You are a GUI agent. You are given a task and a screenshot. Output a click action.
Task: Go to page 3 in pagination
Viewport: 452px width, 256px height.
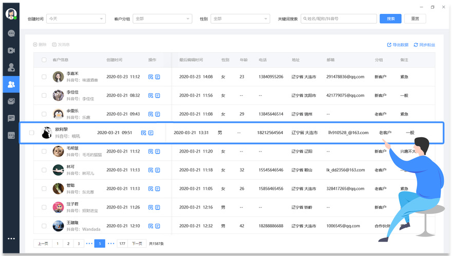(x=79, y=244)
